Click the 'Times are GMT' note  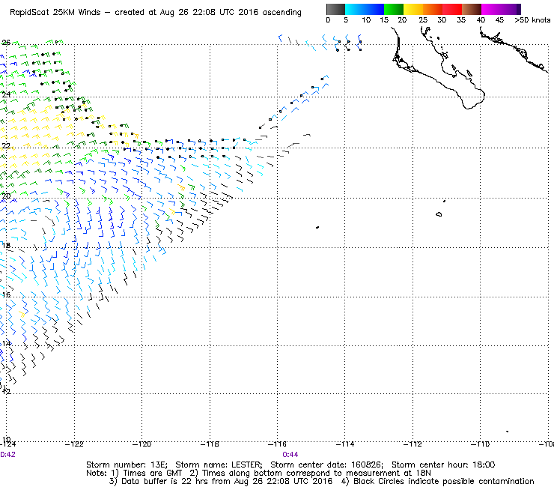point(153,474)
